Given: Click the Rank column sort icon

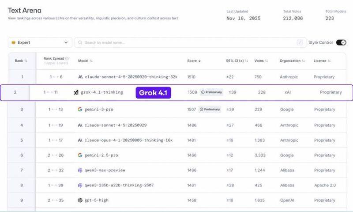Looking at the screenshot, I should [26, 61].
